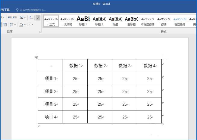The width and height of the screenshot is (197, 140).
Task: Click the 项目 4 row label
Action: pos(50,117)
